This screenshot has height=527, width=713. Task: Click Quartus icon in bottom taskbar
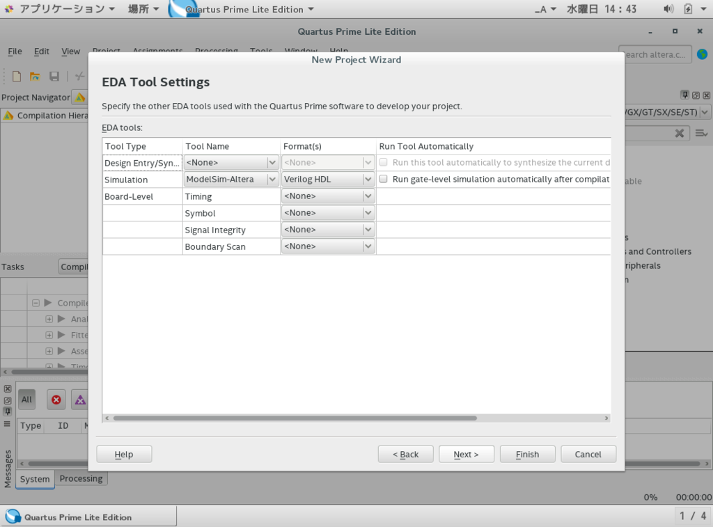pyautogui.click(x=13, y=517)
